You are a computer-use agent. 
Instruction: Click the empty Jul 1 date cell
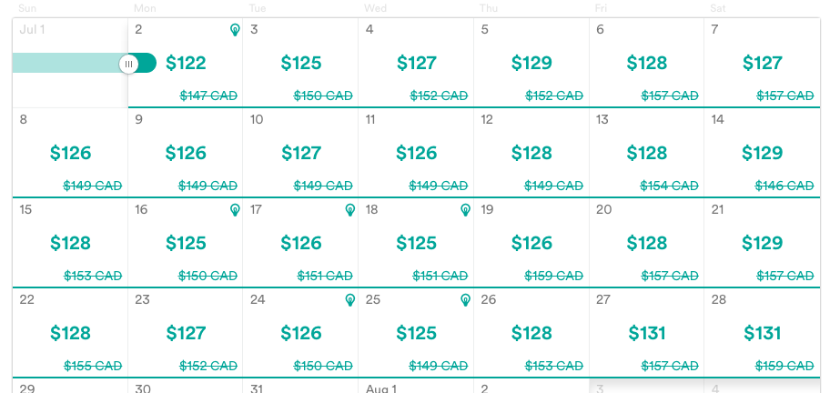(x=70, y=63)
